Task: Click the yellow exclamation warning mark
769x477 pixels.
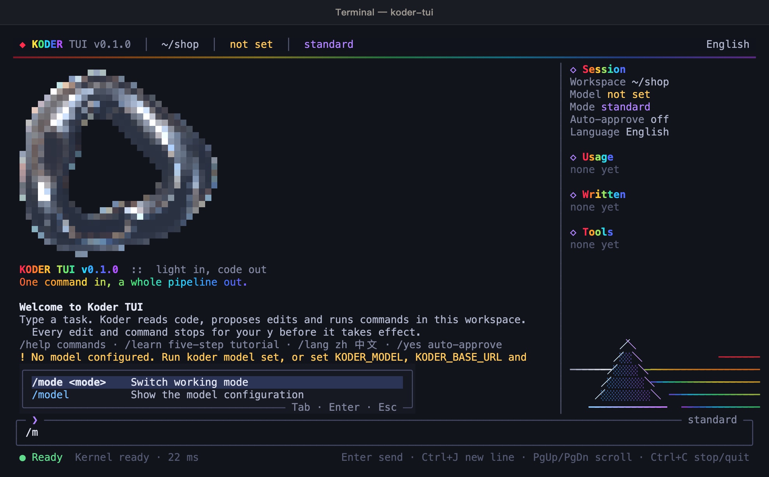Action: [x=22, y=357]
